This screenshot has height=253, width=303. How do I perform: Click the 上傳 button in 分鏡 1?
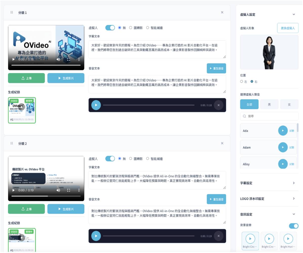[x=26, y=78]
